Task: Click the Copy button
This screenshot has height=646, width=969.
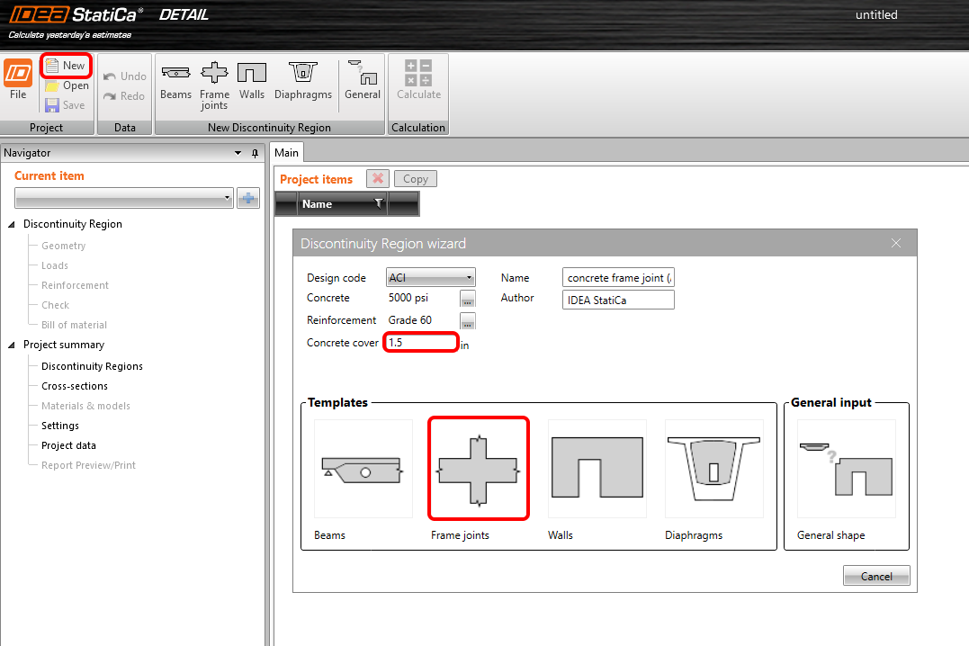Action: coord(415,179)
